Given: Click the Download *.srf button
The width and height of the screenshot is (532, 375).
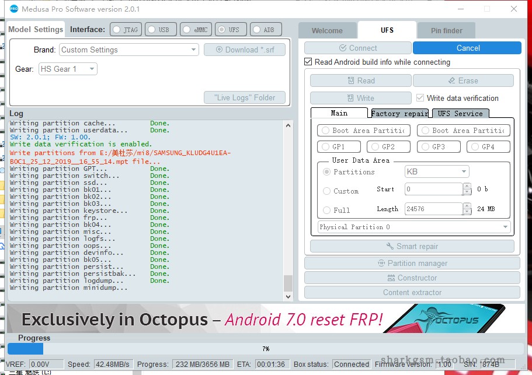Looking at the screenshot, I should tap(245, 50).
